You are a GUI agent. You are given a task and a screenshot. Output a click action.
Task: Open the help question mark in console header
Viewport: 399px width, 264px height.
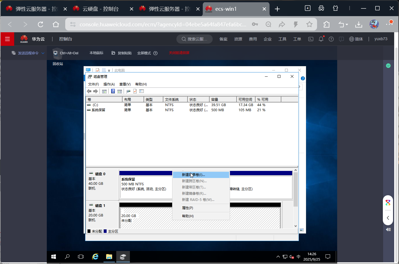point(331,39)
